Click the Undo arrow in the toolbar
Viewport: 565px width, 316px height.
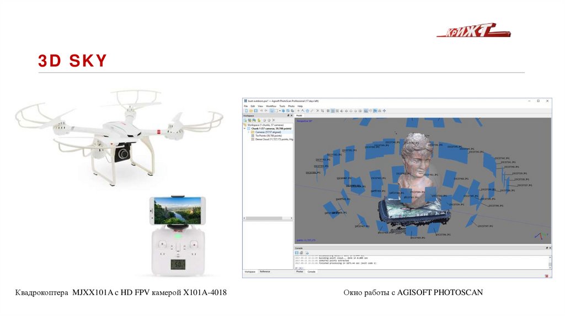click(x=262, y=111)
